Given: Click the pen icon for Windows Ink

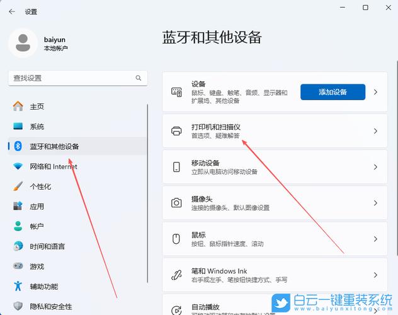Looking at the screenshot, I should click(176, 275).
